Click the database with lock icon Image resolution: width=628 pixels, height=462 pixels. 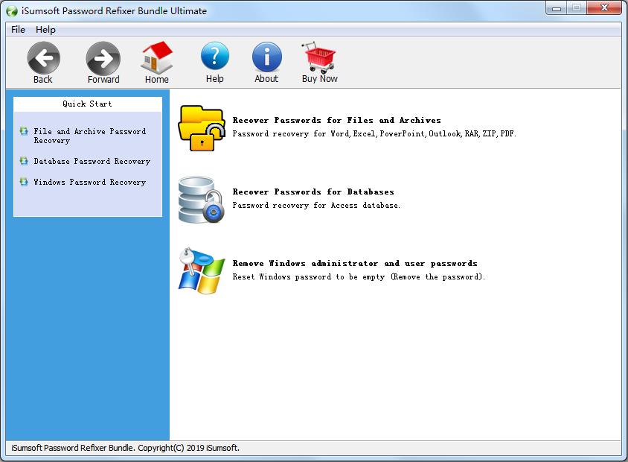201,199
